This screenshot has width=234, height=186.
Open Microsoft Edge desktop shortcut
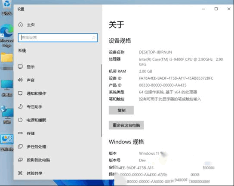click(x=7, y=36)
